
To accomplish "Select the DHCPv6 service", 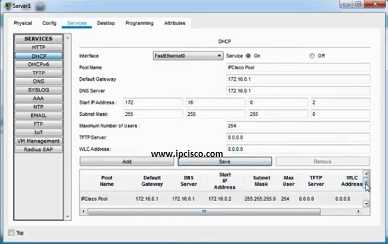I will [38, 64].
